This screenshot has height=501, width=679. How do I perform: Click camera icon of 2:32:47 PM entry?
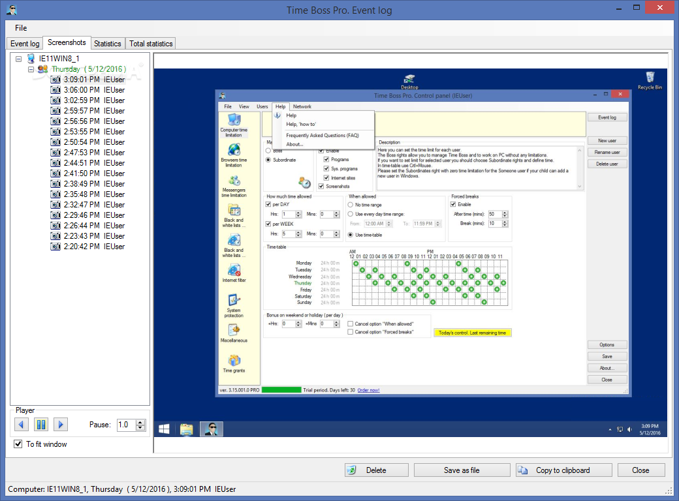(x=55, y=205)
